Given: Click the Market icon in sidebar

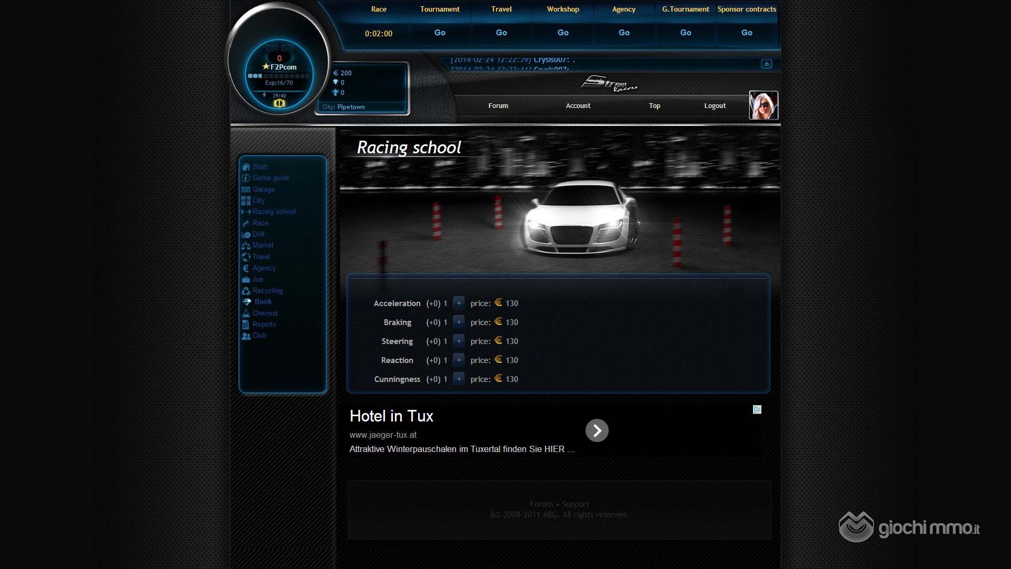Looking at the screenshot, I should point(246,246).
